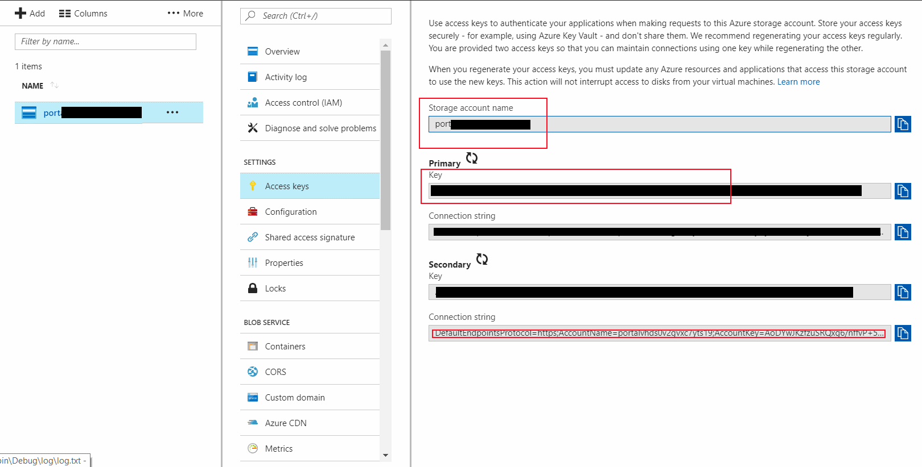Open Shared access signature
This screenshot has height=467, width=922.
(310, 237)
